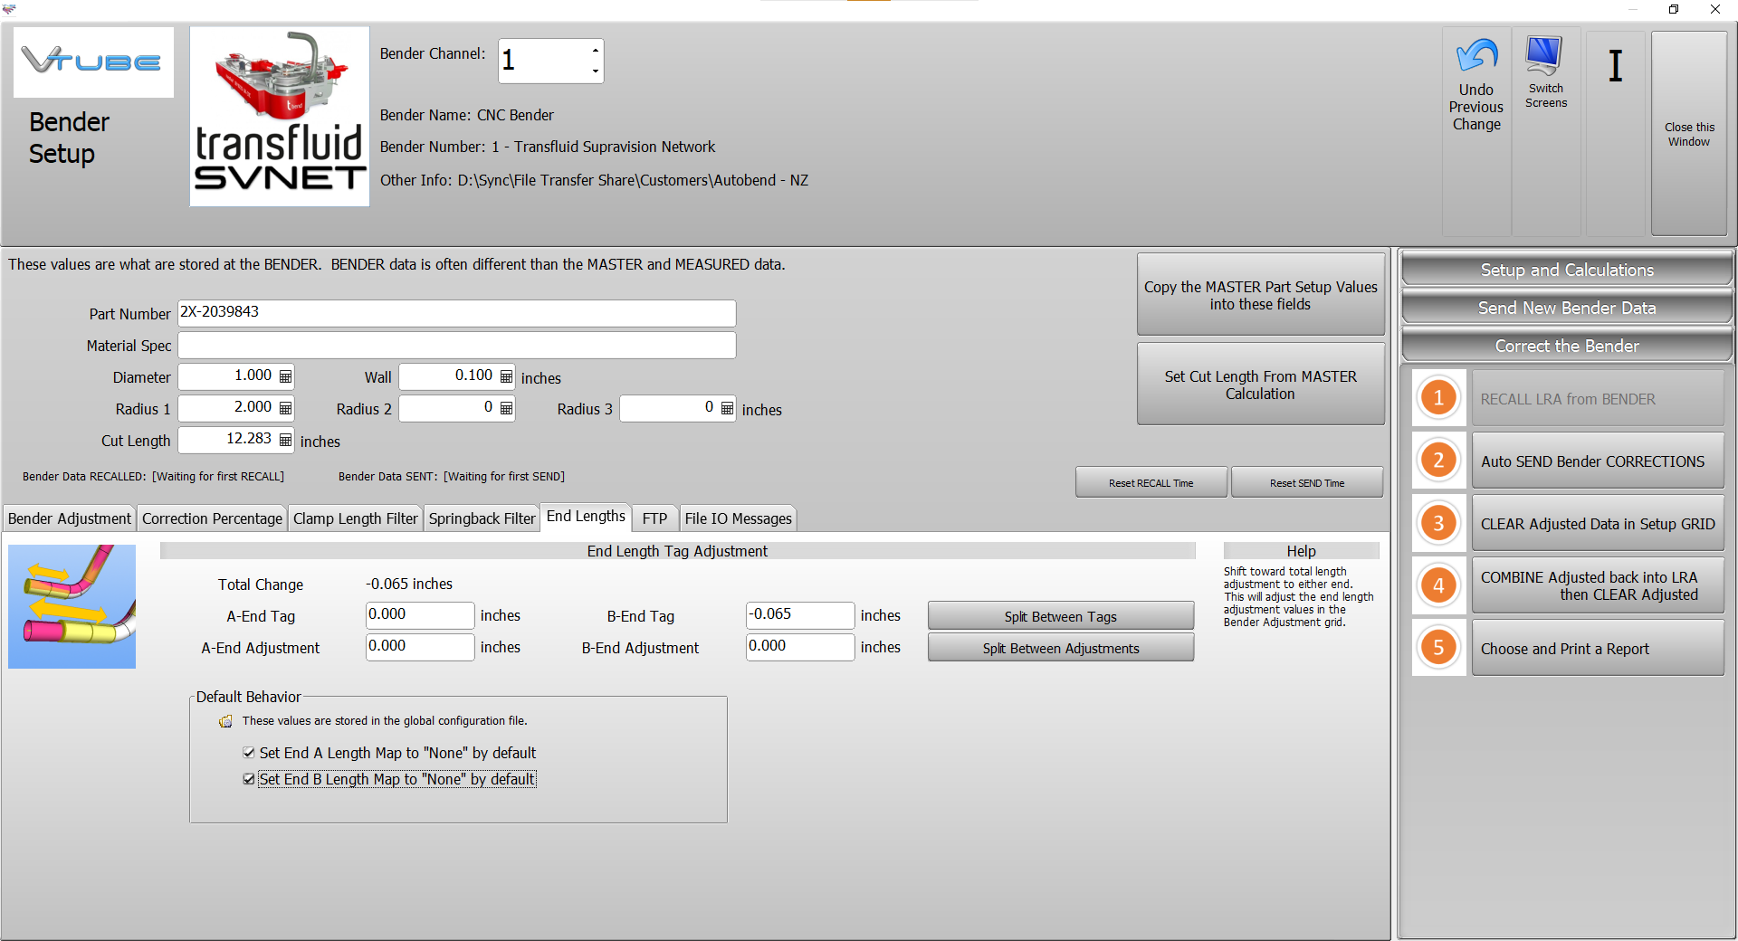Click the Switch Screens monitor icon
Viewport: 1738px width, 941px height.
pyautogui.click(x=1544, y=56)
